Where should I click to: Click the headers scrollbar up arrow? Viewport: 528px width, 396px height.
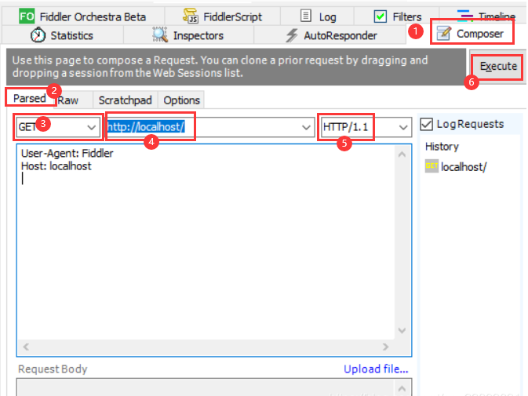(402, 154)
